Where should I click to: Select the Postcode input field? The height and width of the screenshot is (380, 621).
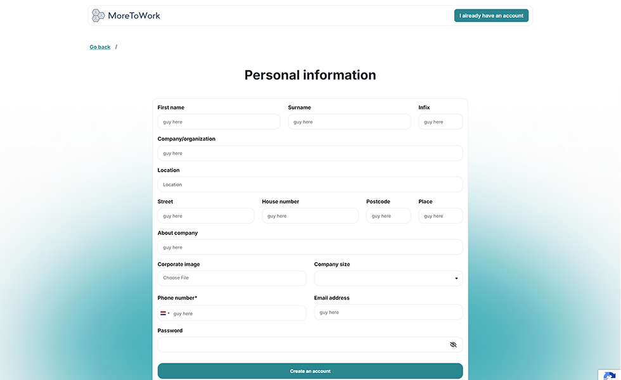[388, 215]
